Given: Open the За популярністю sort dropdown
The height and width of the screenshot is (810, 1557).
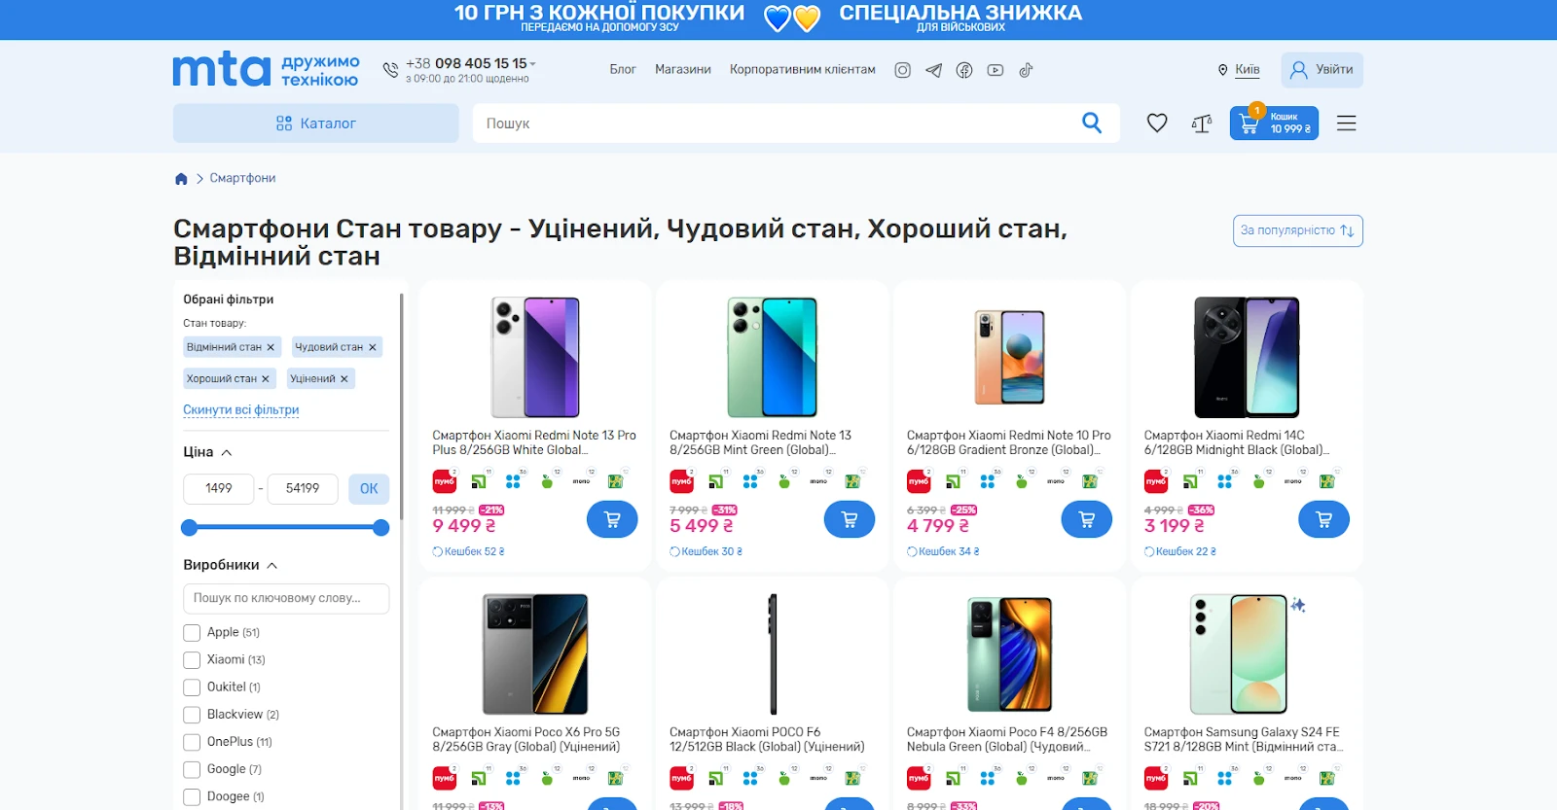Looking at the screenshot, I should coord(1297,230).
